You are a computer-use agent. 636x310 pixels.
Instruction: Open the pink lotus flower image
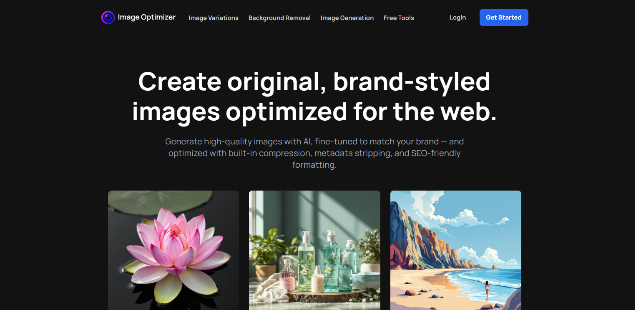tap(173, 250)
